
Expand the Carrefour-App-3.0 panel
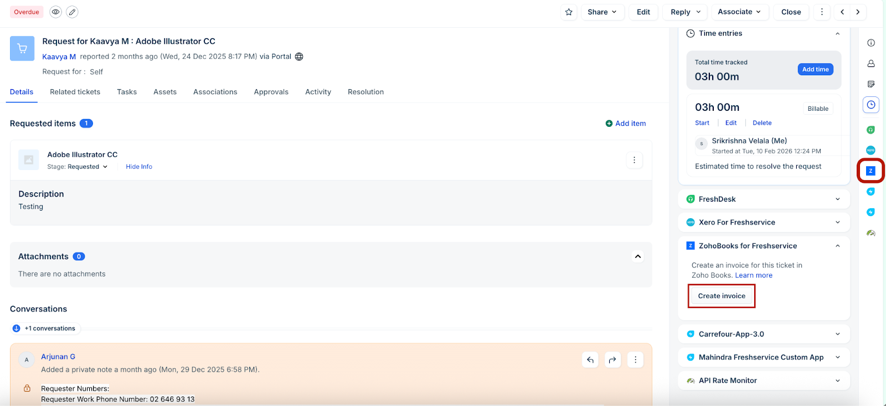[x=837, y=334]
